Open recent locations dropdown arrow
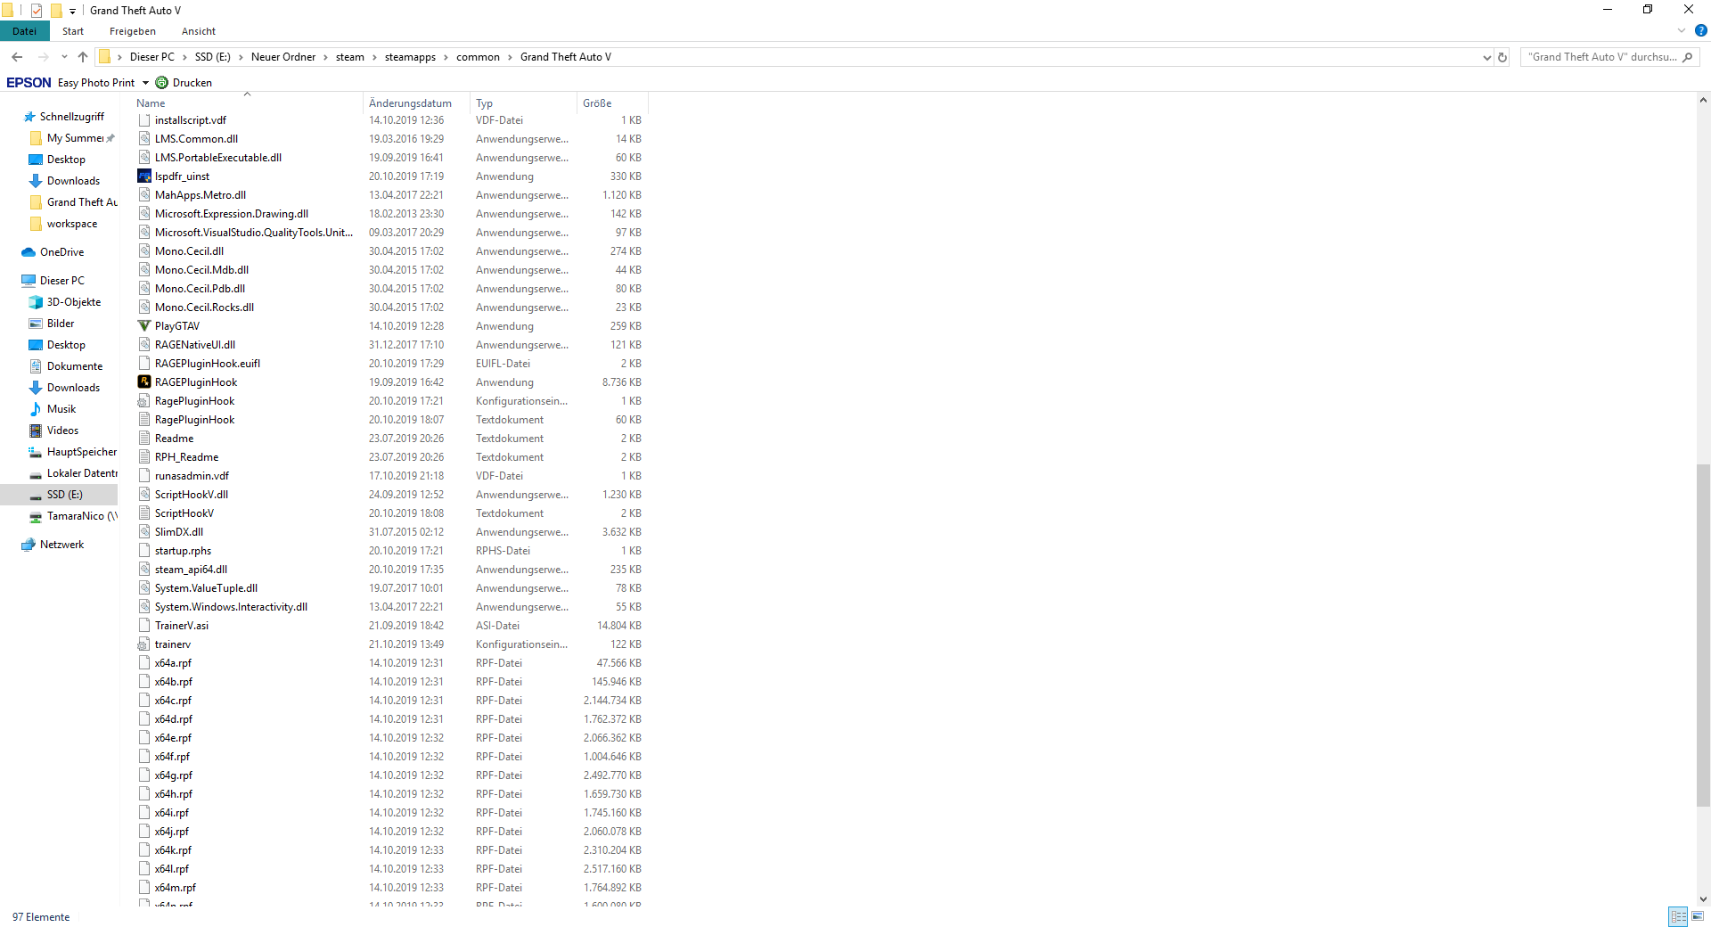 [x=64, y=57]
